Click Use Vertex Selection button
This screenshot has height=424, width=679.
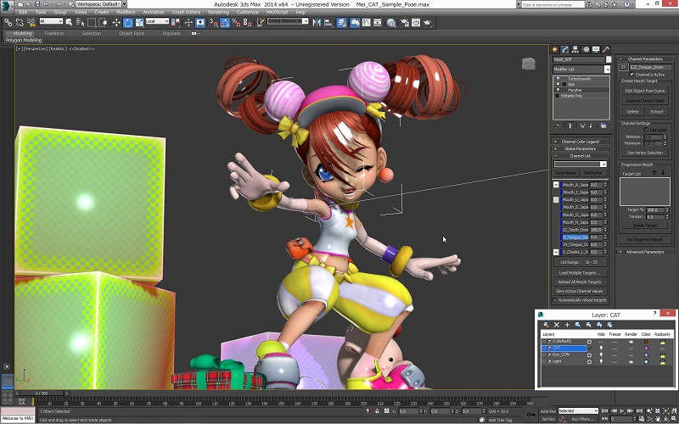[645, 153]
